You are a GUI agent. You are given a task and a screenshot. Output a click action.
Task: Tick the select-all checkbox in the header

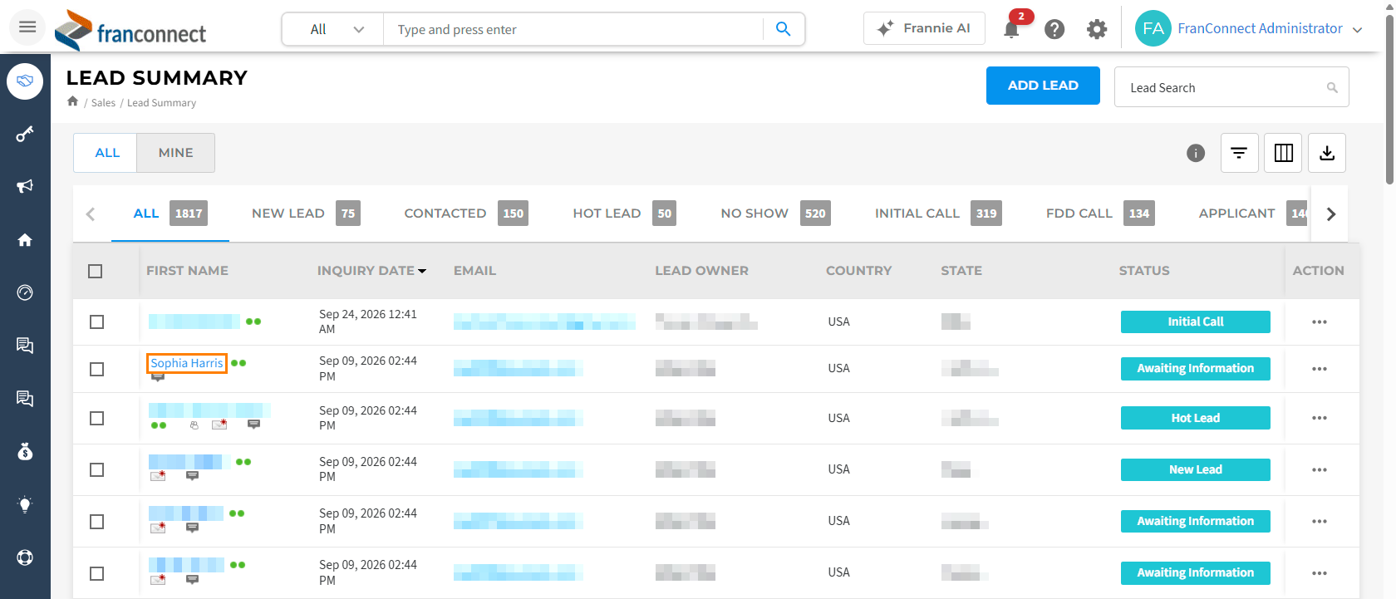[96, 271]
